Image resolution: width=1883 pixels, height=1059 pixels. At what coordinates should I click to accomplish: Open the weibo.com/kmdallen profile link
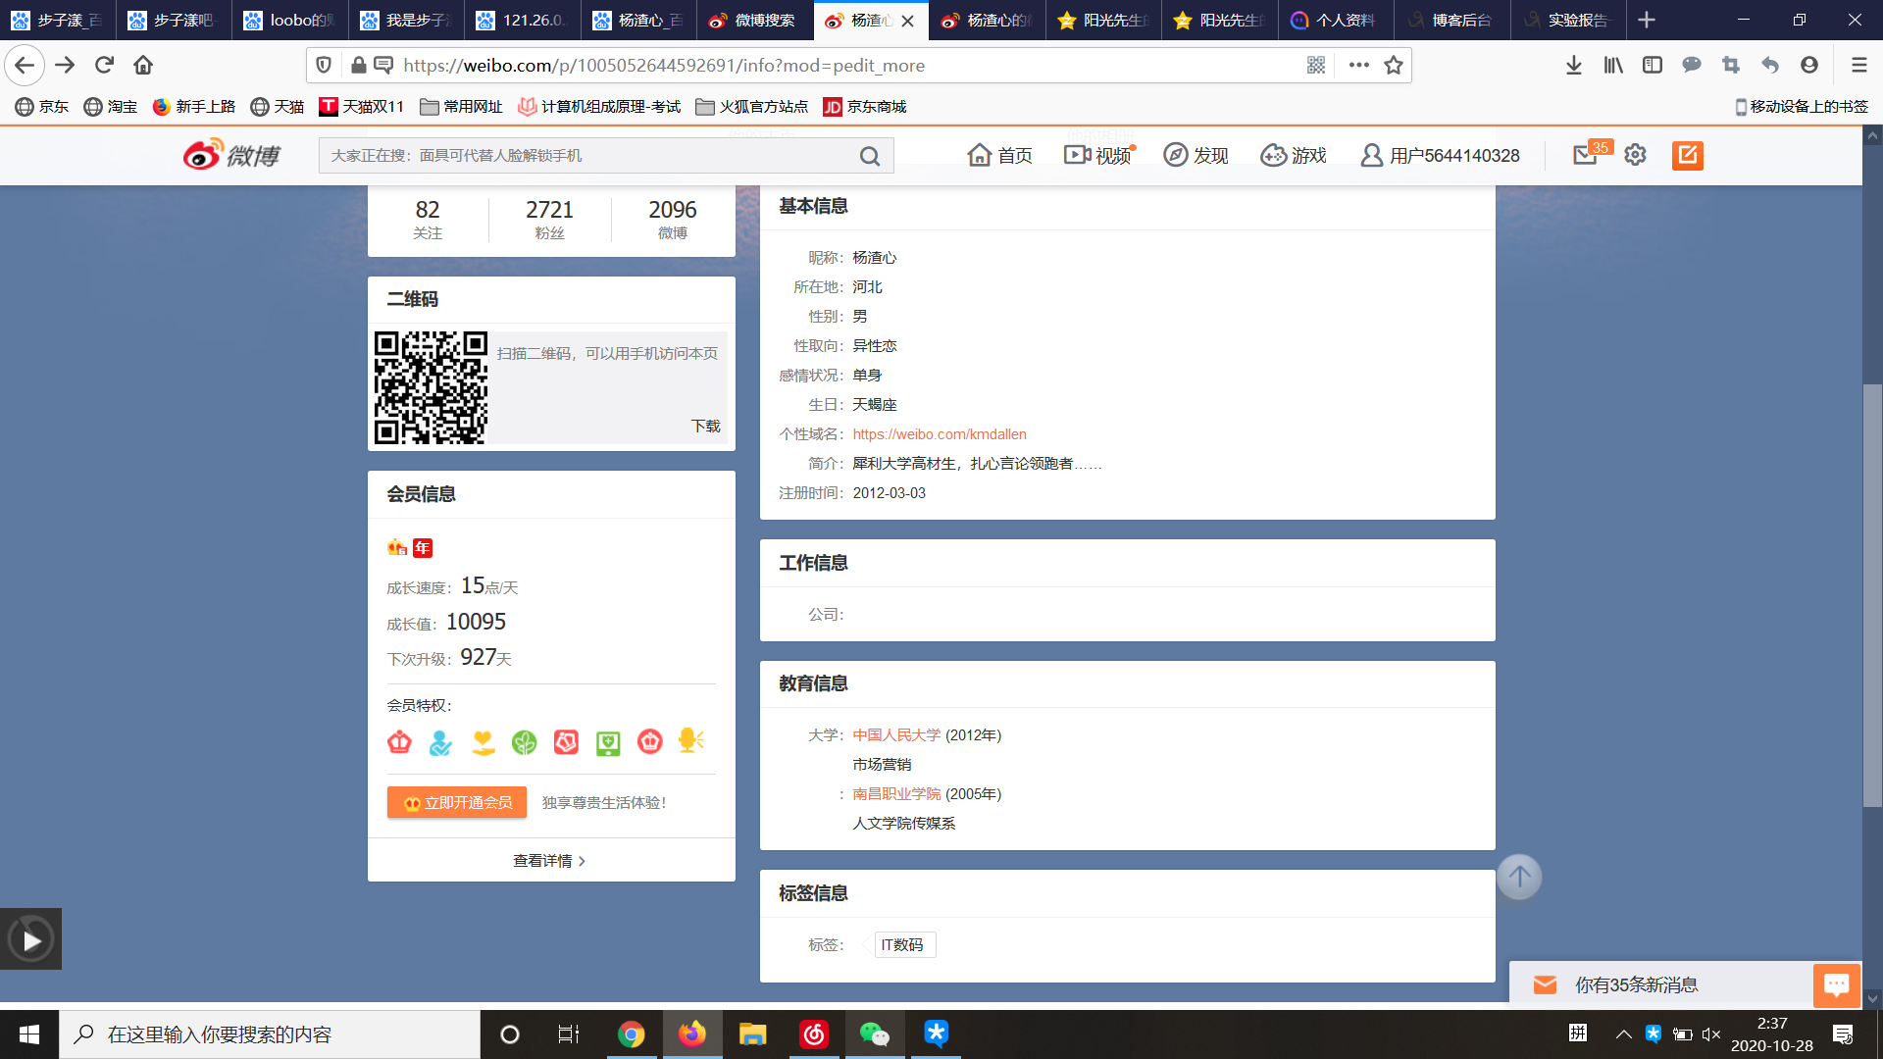[939, 434]
